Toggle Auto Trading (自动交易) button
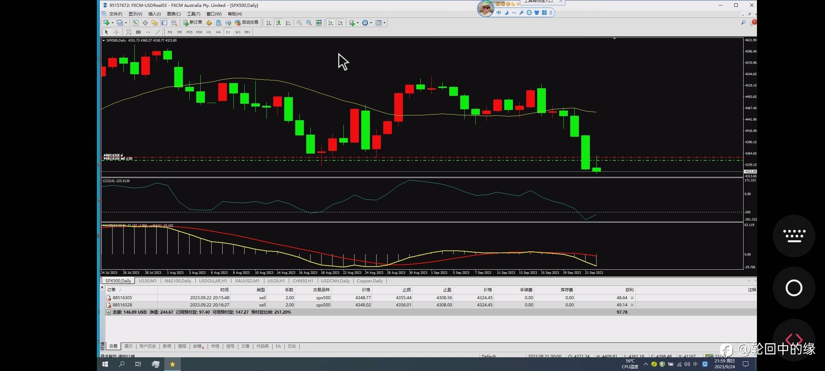Screen dimensions: 825x371 pos(246,23)
